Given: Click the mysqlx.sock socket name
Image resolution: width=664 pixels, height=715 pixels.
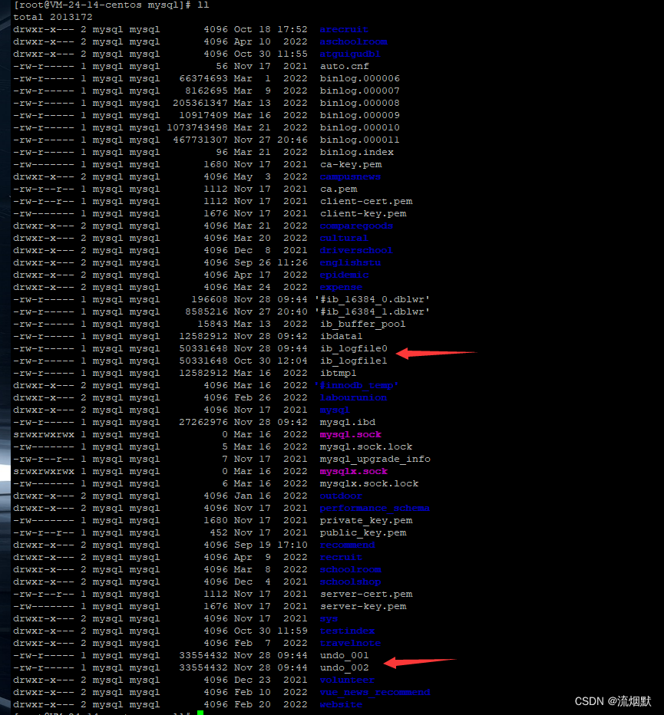Looking at the screenshot, I should [x=353, y=472].
